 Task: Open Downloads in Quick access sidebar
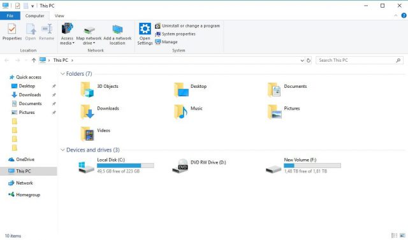[x=26, y=95]
